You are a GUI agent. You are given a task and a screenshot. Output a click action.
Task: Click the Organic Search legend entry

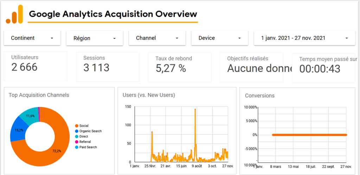pyautogui.click(x=90, y=131)
